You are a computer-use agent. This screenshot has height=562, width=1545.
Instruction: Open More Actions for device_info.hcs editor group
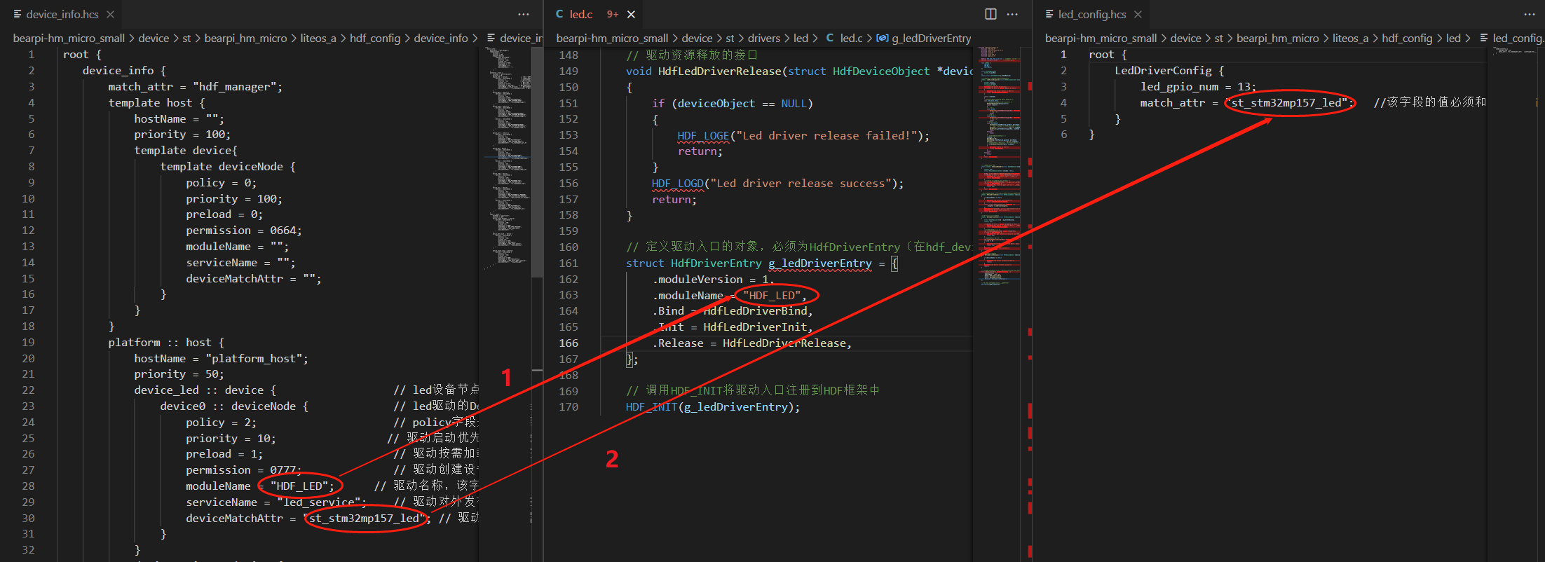coord(524,14)
